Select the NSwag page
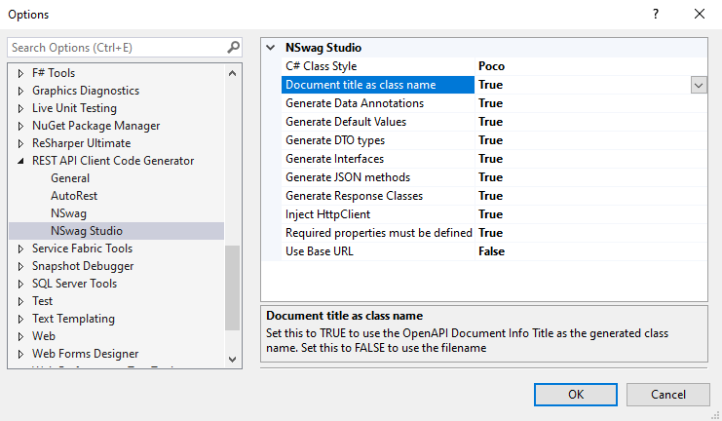Image resolution: width=722 pixels, height=421 pixels. click(x=68, y=213)
